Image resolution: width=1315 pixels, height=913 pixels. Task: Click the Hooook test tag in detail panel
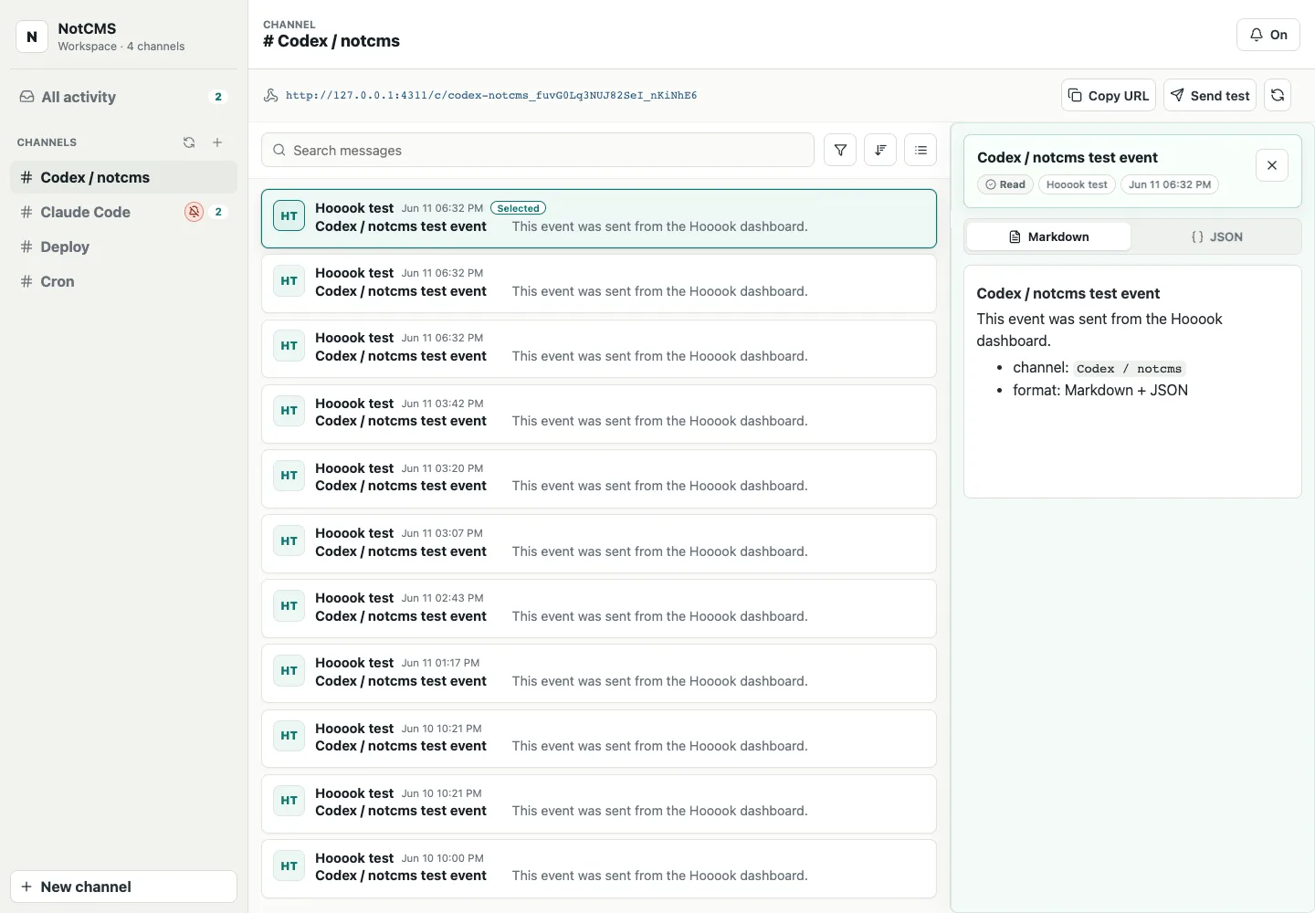click(1077, 184)
